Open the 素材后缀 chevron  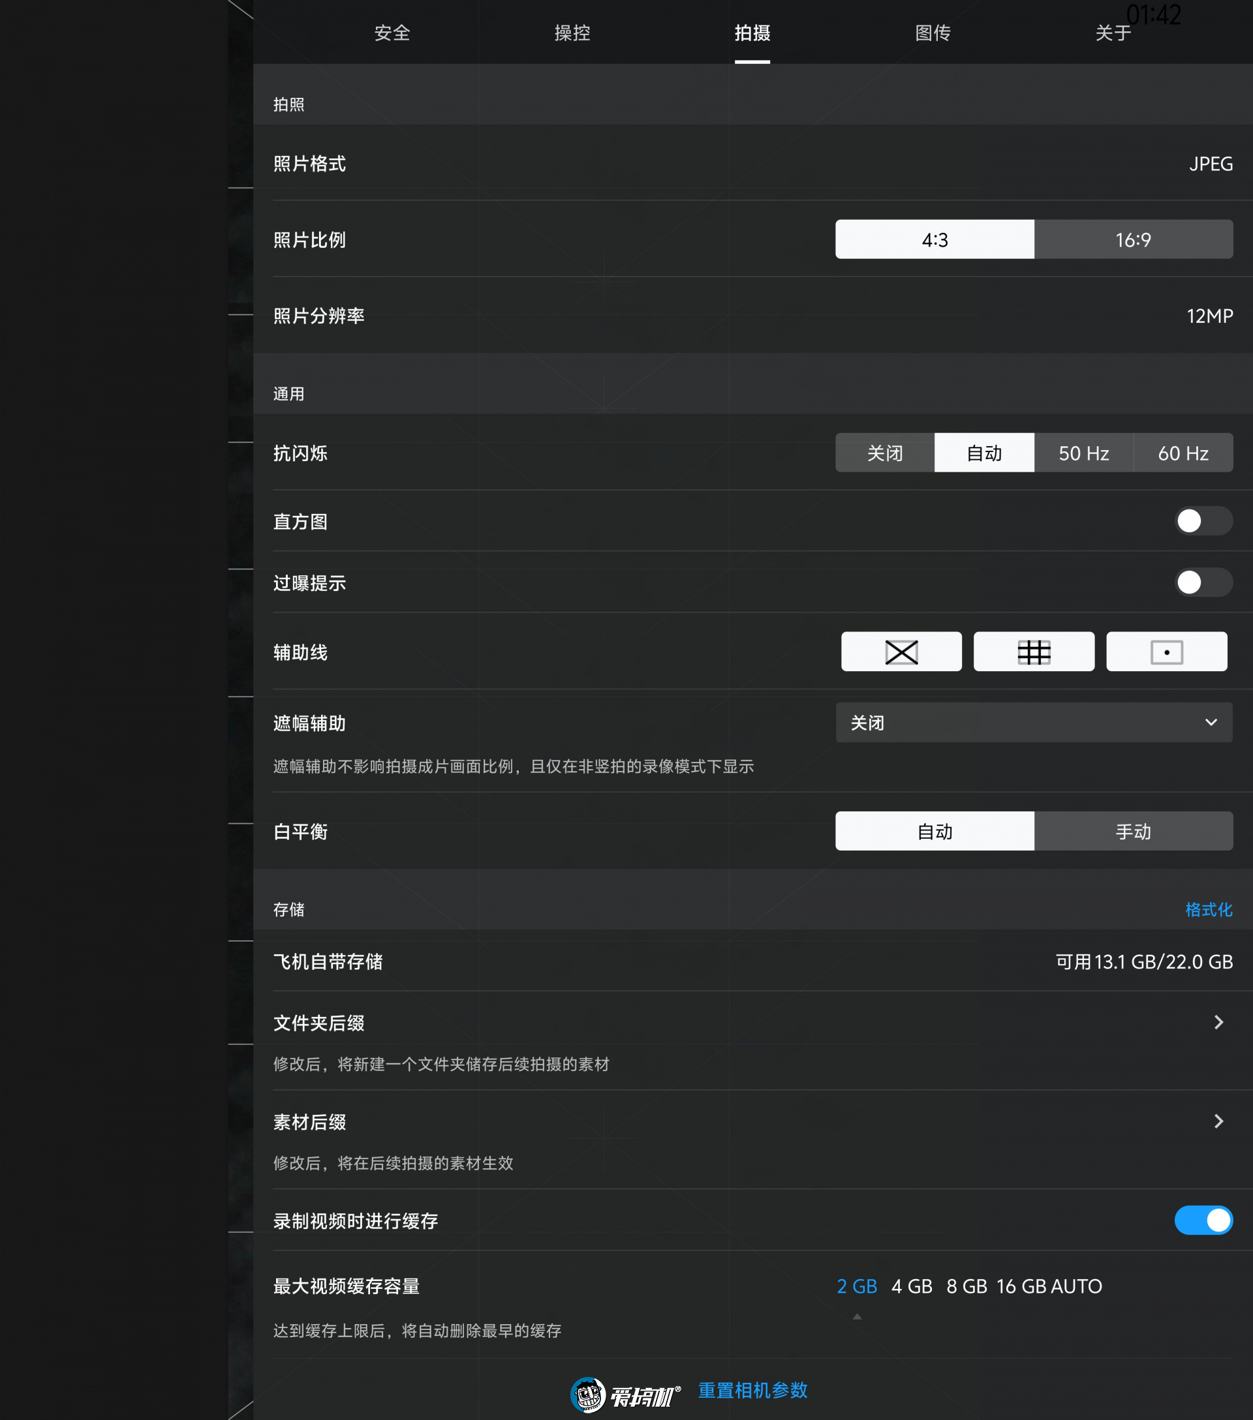[x=1218, y=1121]
